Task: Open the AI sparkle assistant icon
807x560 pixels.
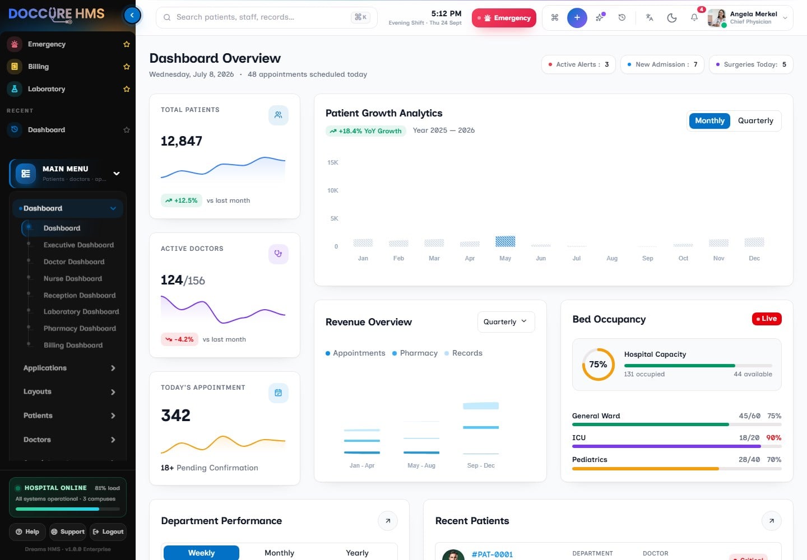Action: pos(600,17)
